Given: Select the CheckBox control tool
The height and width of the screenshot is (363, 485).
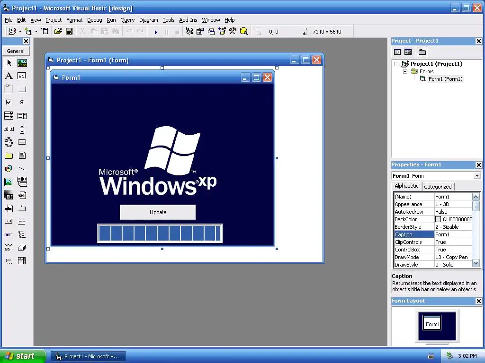Looking at the screenshot, I should click(9, 102).
